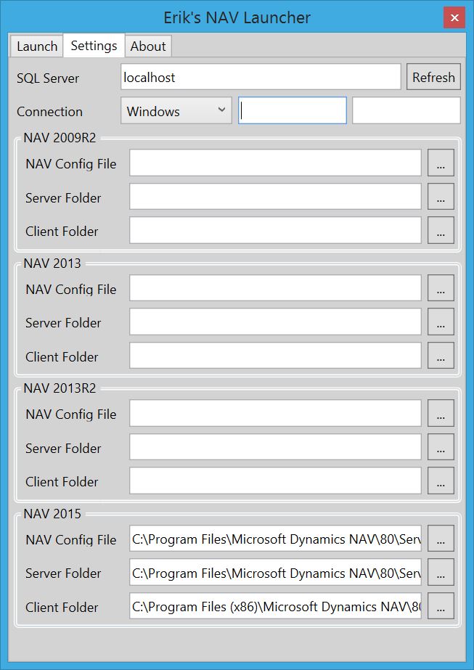Click NAV 2015 NAV Config File path field
The width and height of the screenshot is (474, 670).
pos(275,539)
